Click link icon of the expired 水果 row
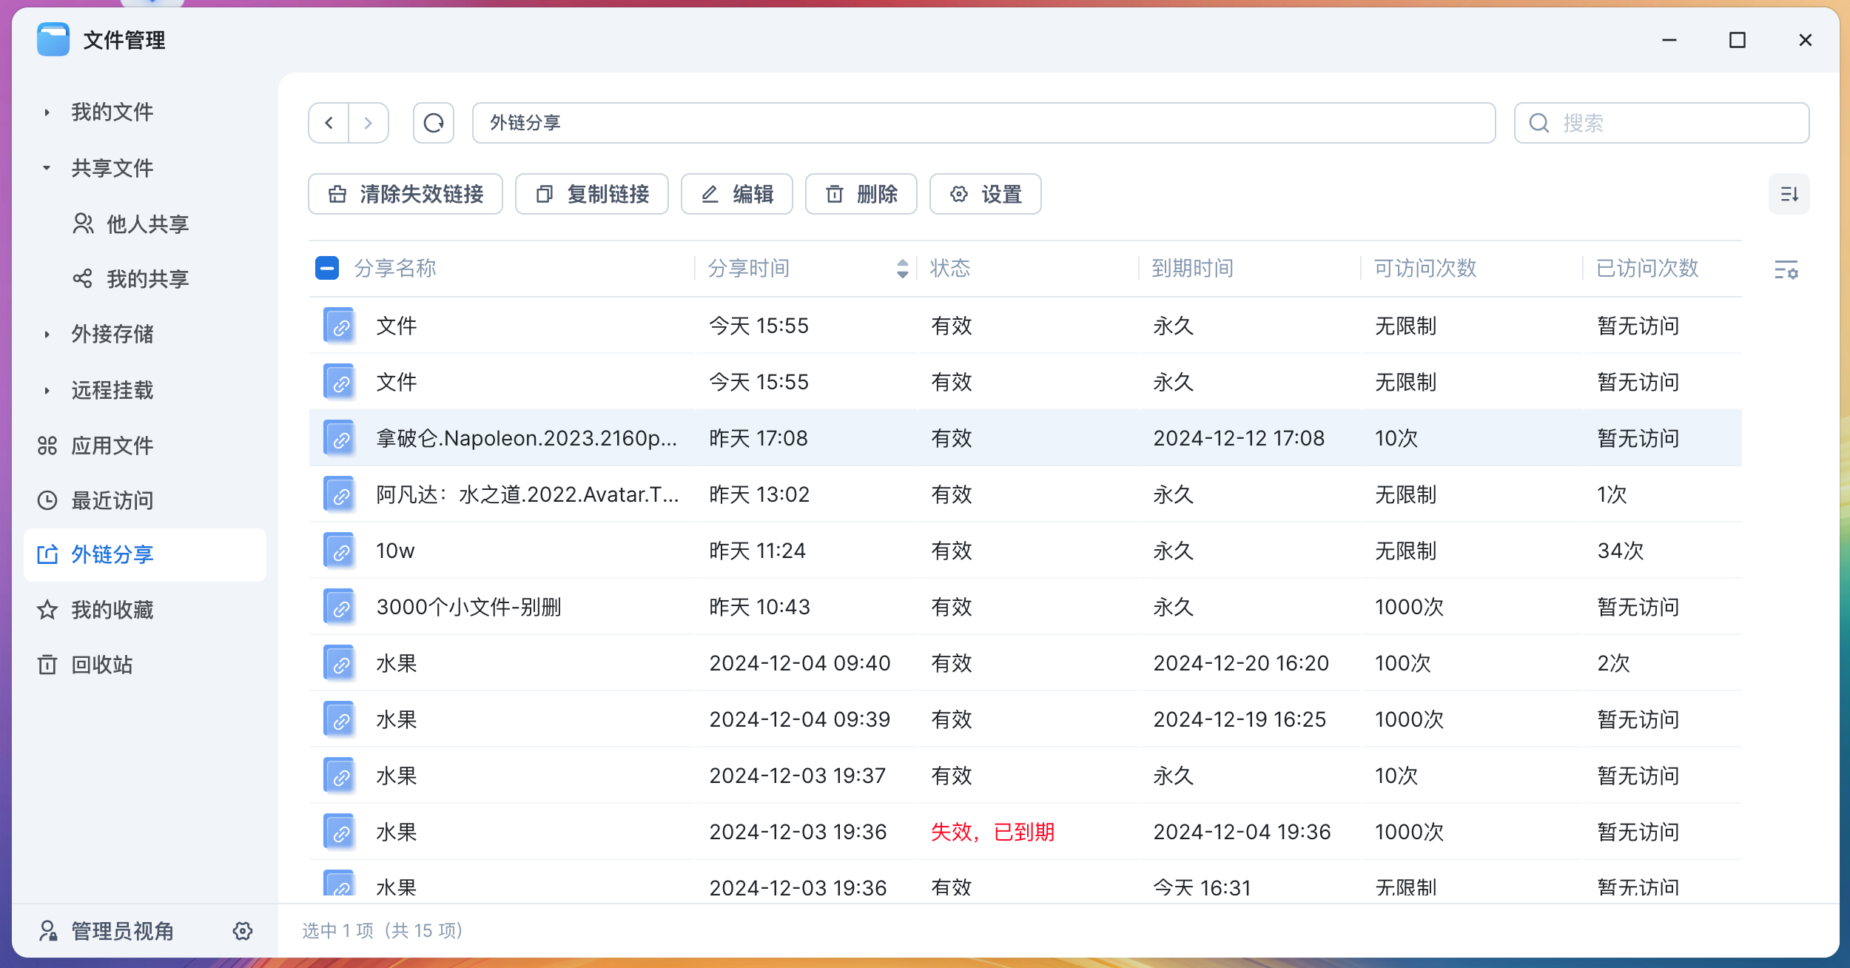1850x968 pixels. coord(340,832)
